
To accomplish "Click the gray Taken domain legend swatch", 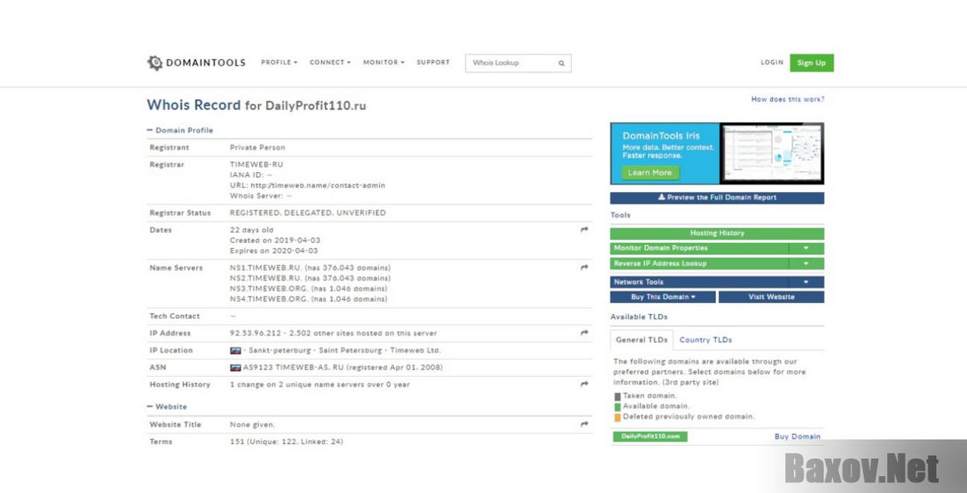I will coord(618,397).
